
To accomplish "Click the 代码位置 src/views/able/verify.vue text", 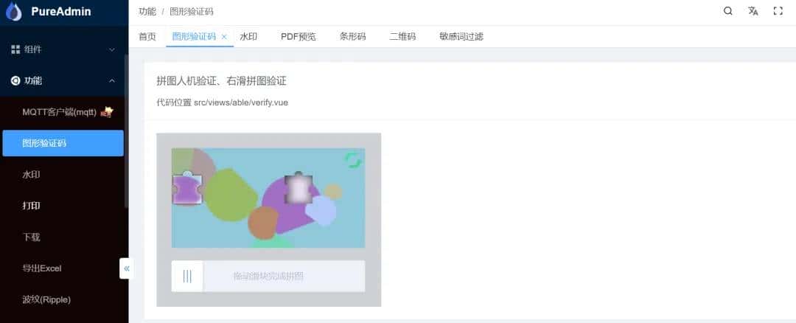I will pos(223,102).
